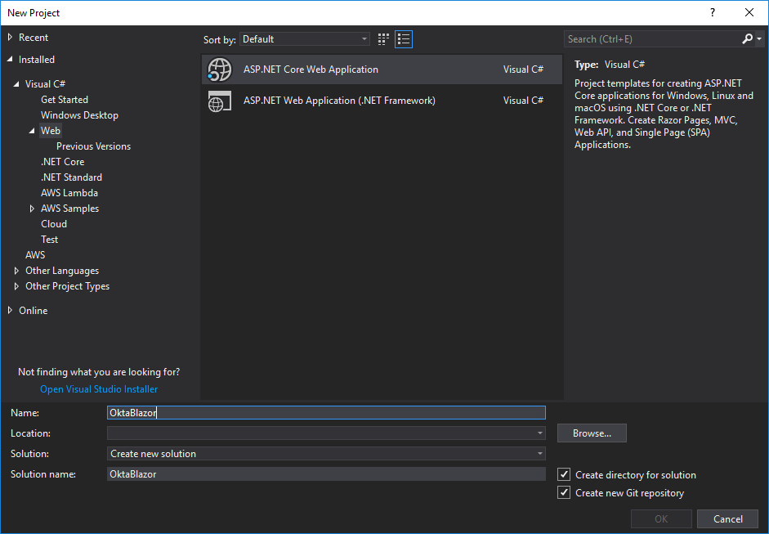
Task: Toggle Create directory for solution checkbox
Action: (x=564, y=474)
